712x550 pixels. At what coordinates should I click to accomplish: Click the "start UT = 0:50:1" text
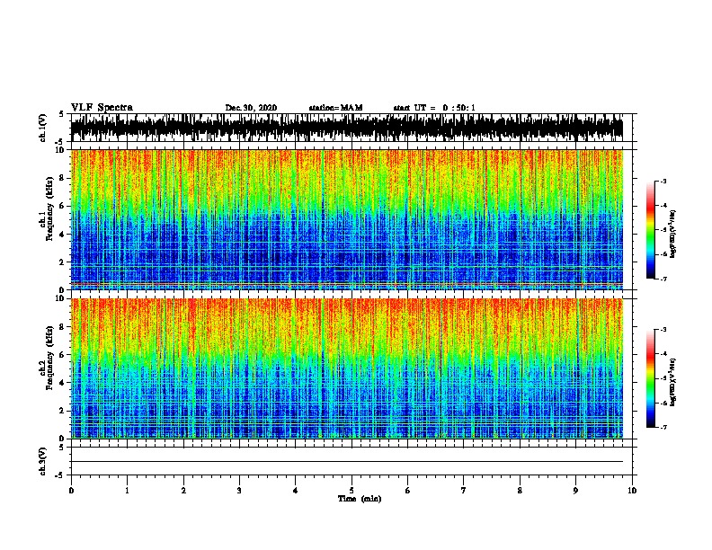click(x=434, y=108)
